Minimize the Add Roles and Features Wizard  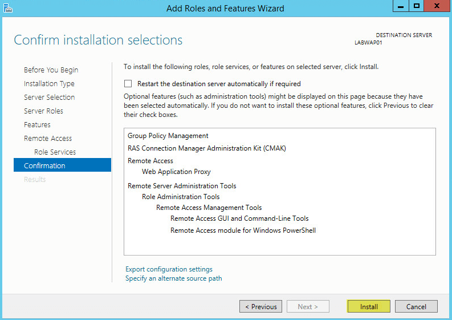point(401,6)
